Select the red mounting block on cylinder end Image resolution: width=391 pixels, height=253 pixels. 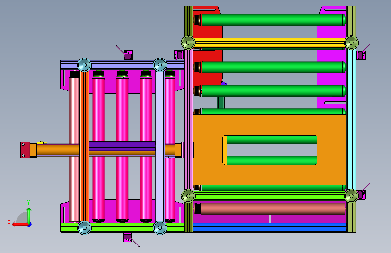[25, 150]
